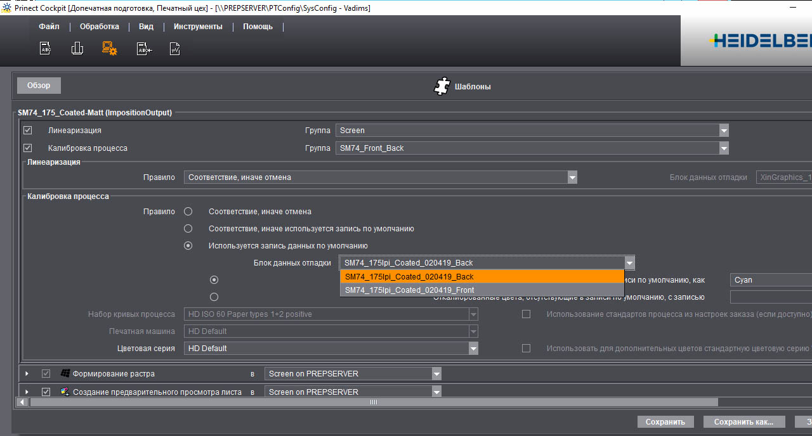Screen dimensions: 812x436
Task: Click the Формирование растра raster icon
Action: click(65, 374)
